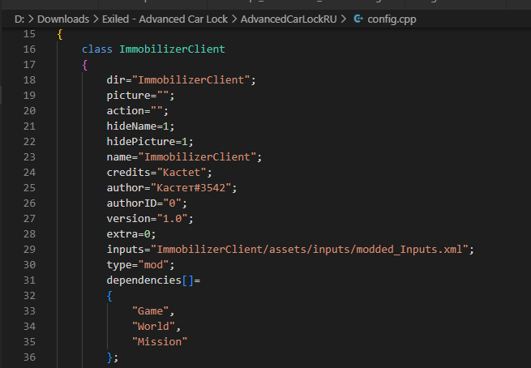531x368 pixels.
Task: Click the author value "Кастет#3542"
Action: pos(191,188)
